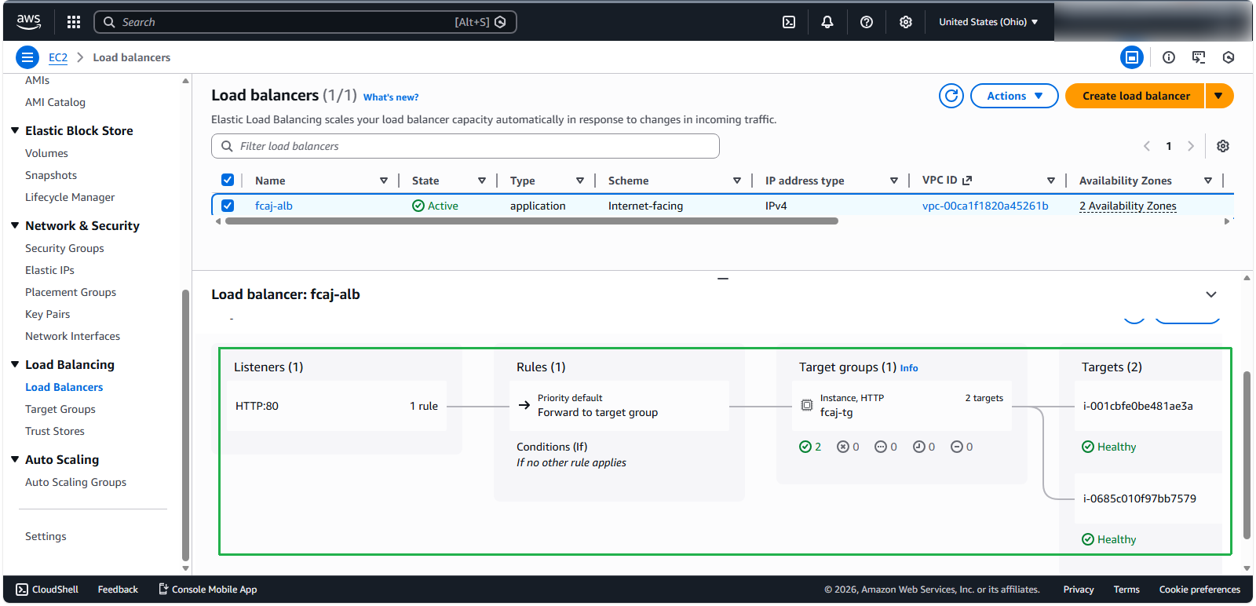Open Target Groups in the sidebar
This screenshot has height=606, width=1256.
[60, 409]
